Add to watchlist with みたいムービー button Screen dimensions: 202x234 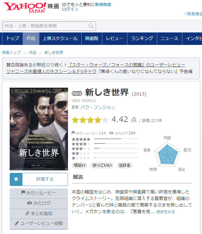(x=39, y=193)
